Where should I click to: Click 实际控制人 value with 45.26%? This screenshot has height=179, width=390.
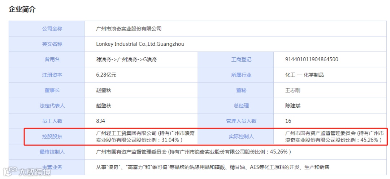click(x=334, y=137)
